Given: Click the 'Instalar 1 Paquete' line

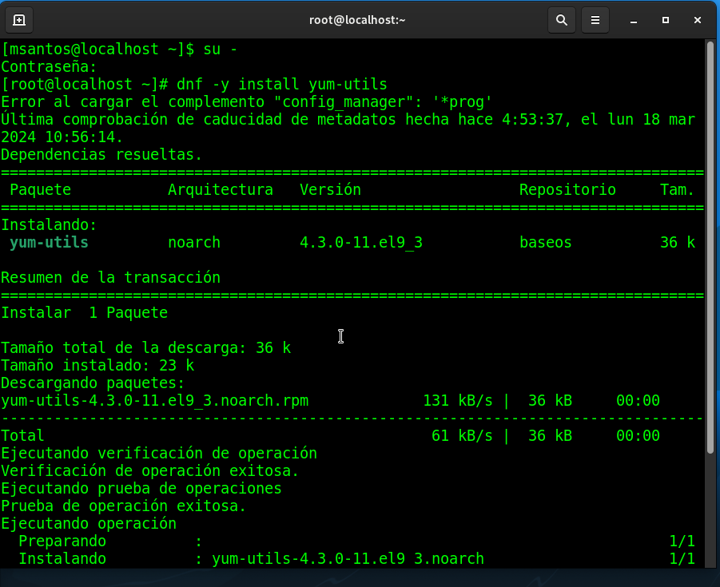Looking at the screenshot, I should (84, 312).
